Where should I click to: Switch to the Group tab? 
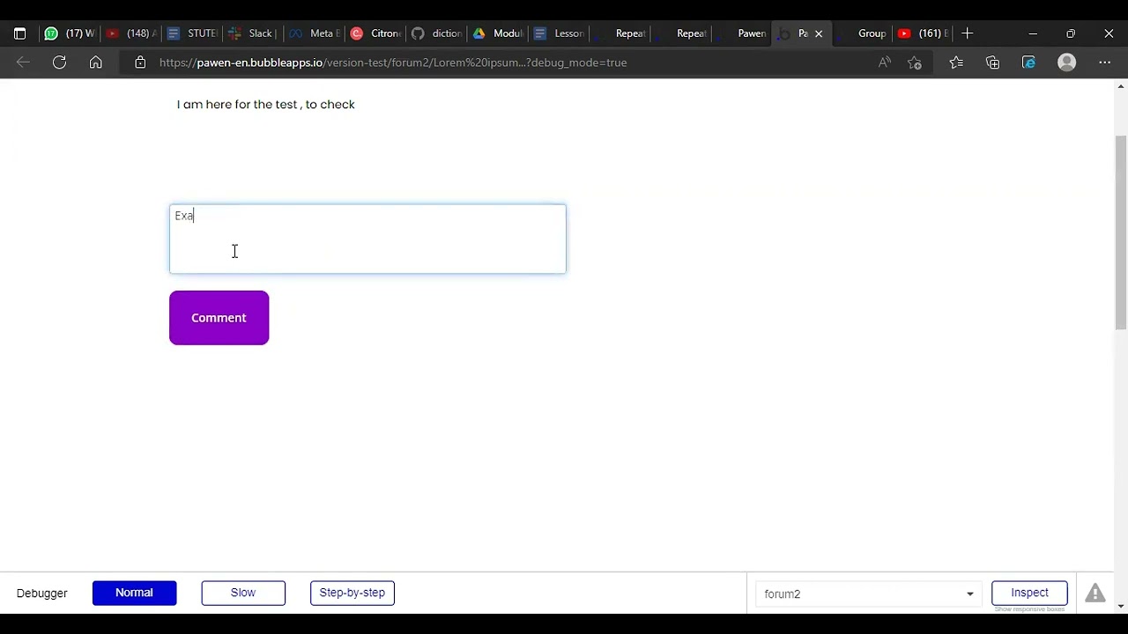pos(861,33)
